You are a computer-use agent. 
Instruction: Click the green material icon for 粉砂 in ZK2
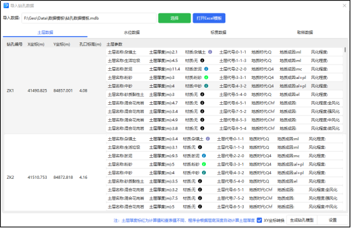[204, 164]
